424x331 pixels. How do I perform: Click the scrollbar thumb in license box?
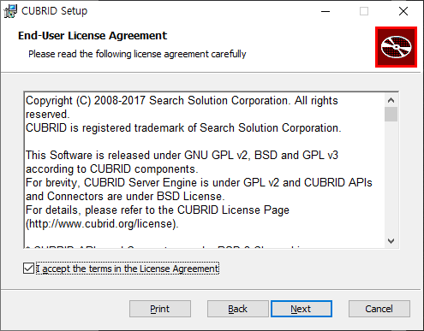point(391,114)
